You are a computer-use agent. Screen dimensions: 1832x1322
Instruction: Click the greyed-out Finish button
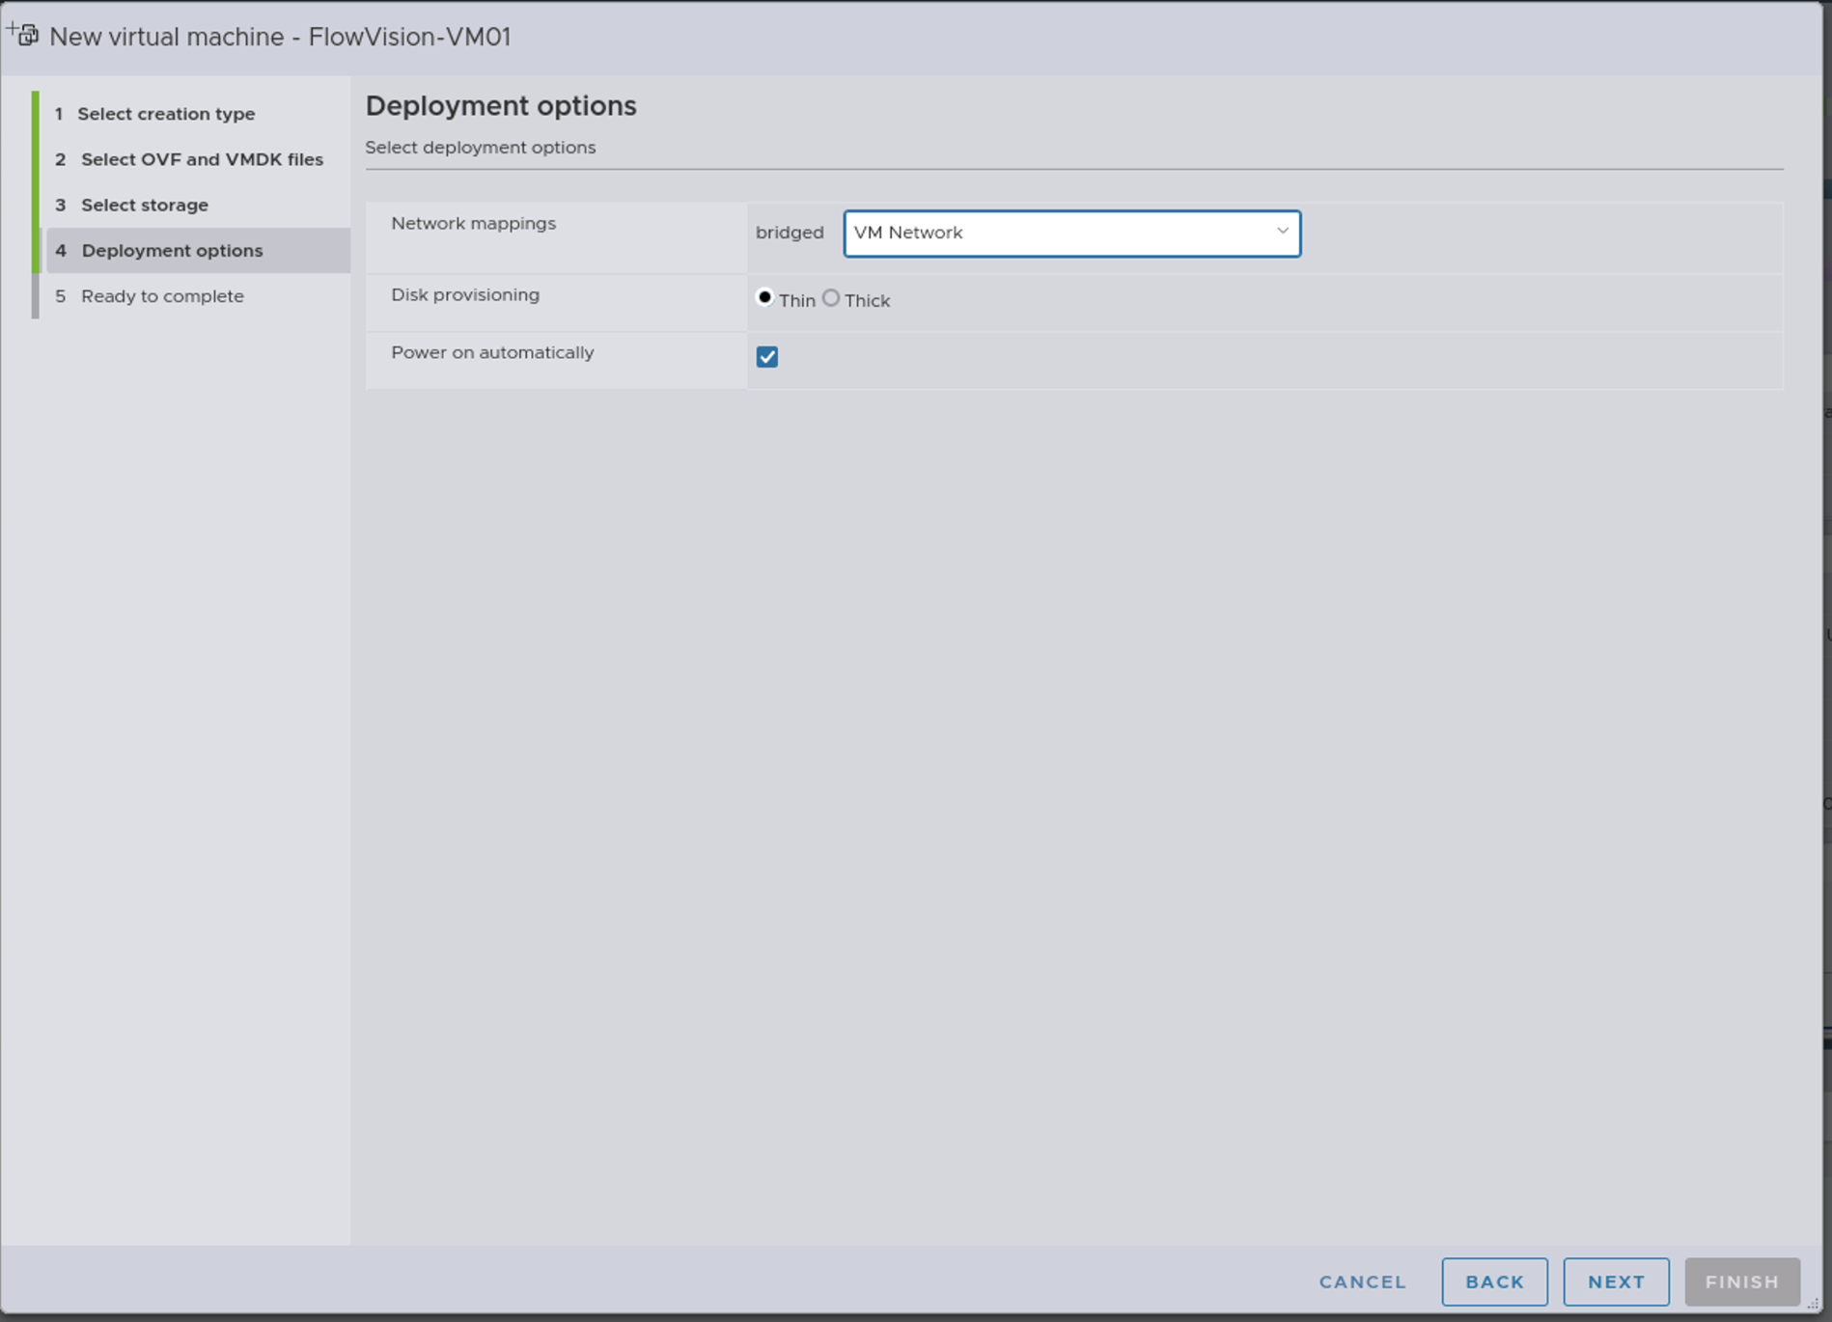[1741, 1281]
